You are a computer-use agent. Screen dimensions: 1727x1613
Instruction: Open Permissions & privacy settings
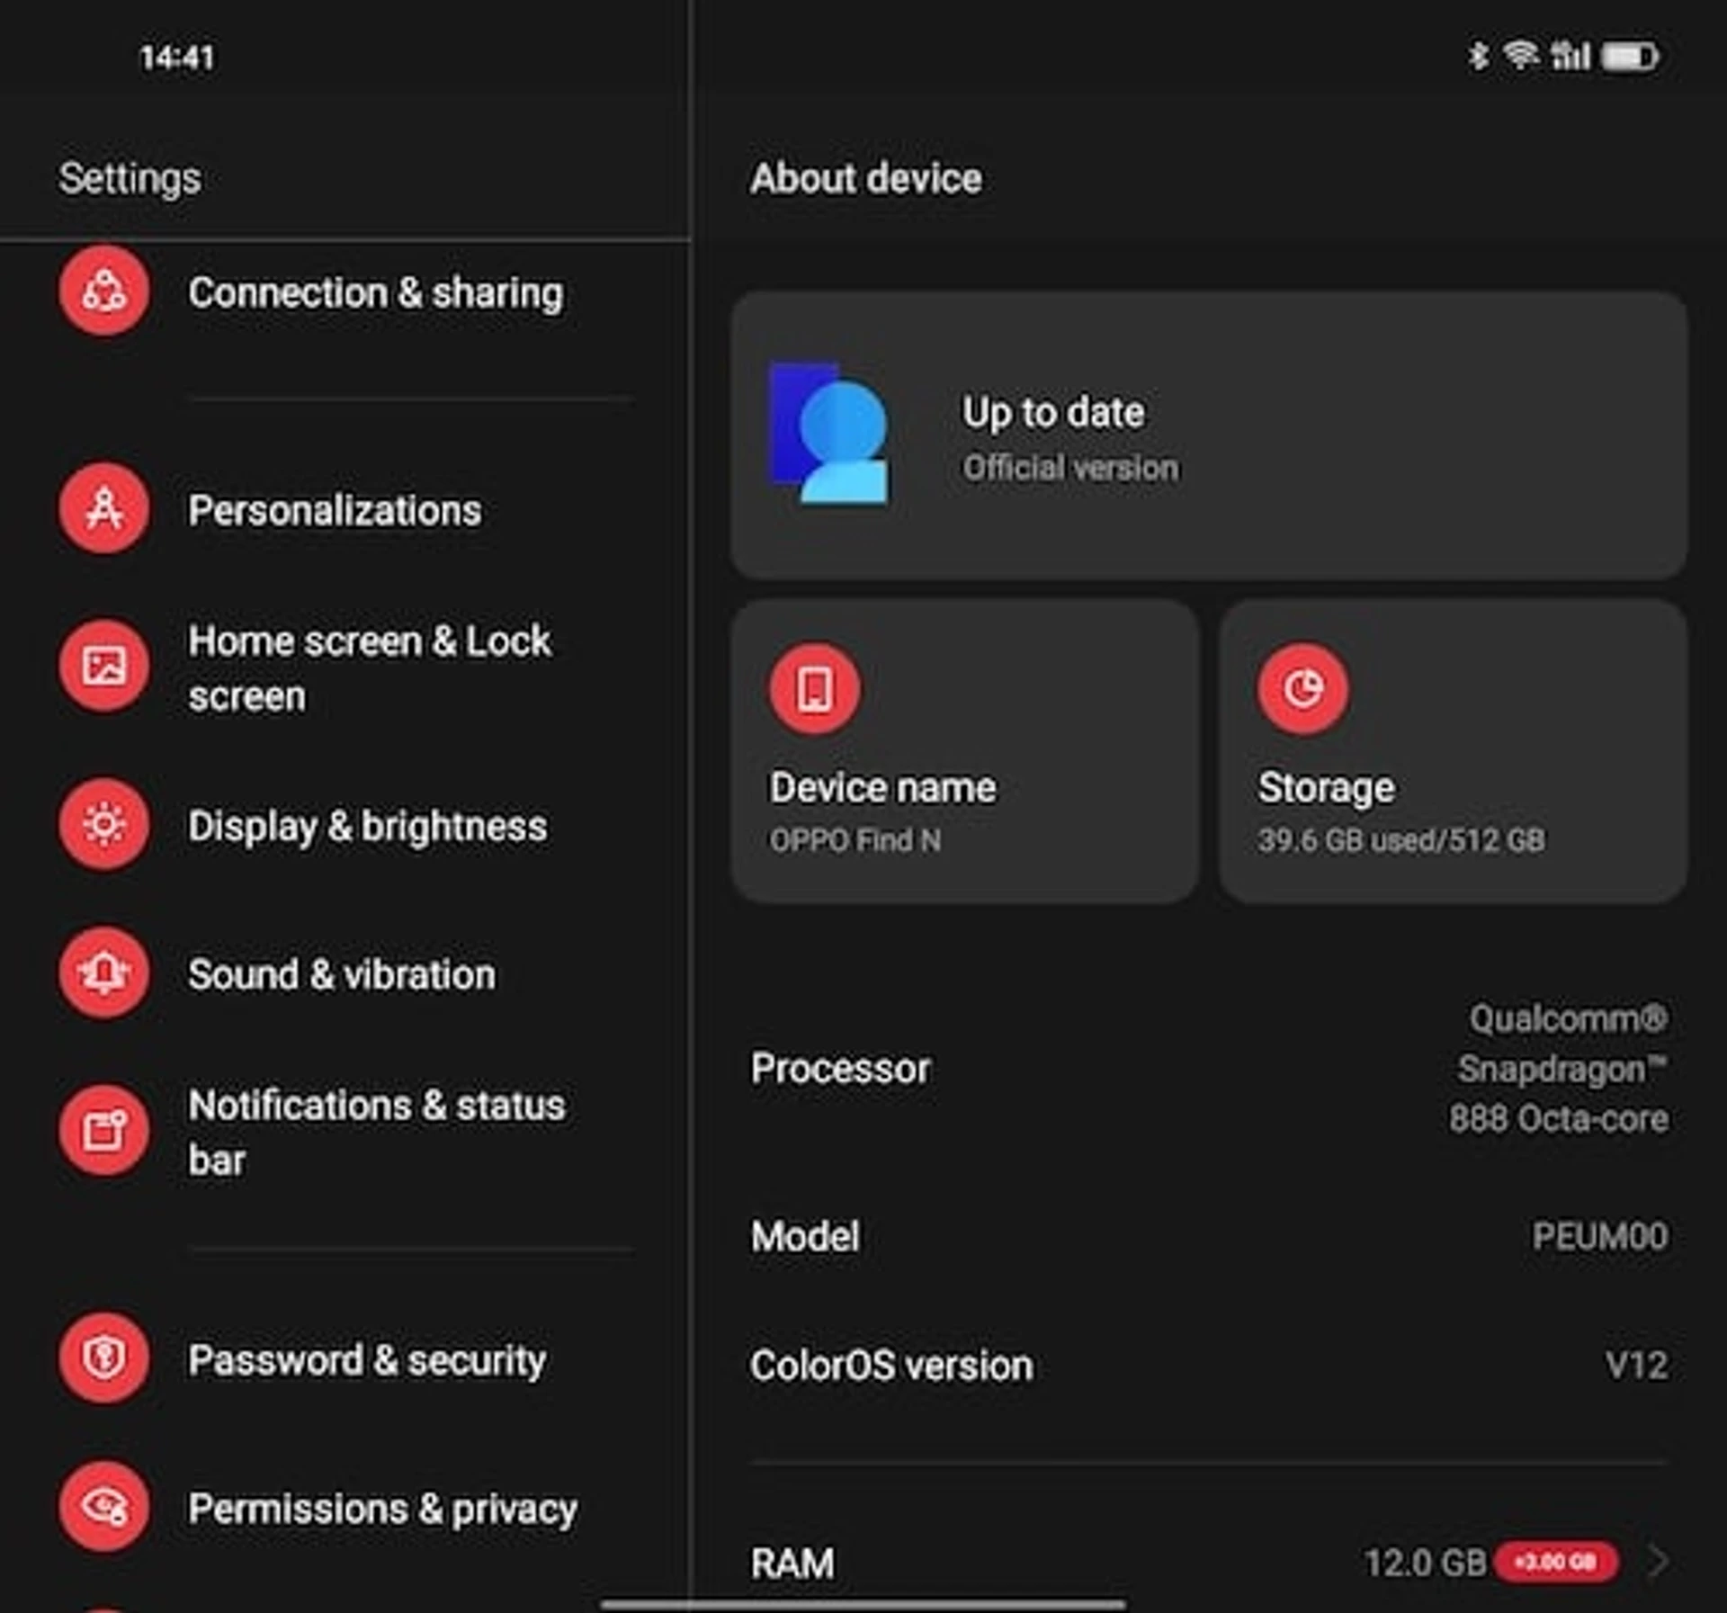(x=345, y=1508)
